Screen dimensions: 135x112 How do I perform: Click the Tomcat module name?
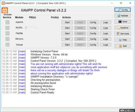pyautogui.click(x=19, y=45)
